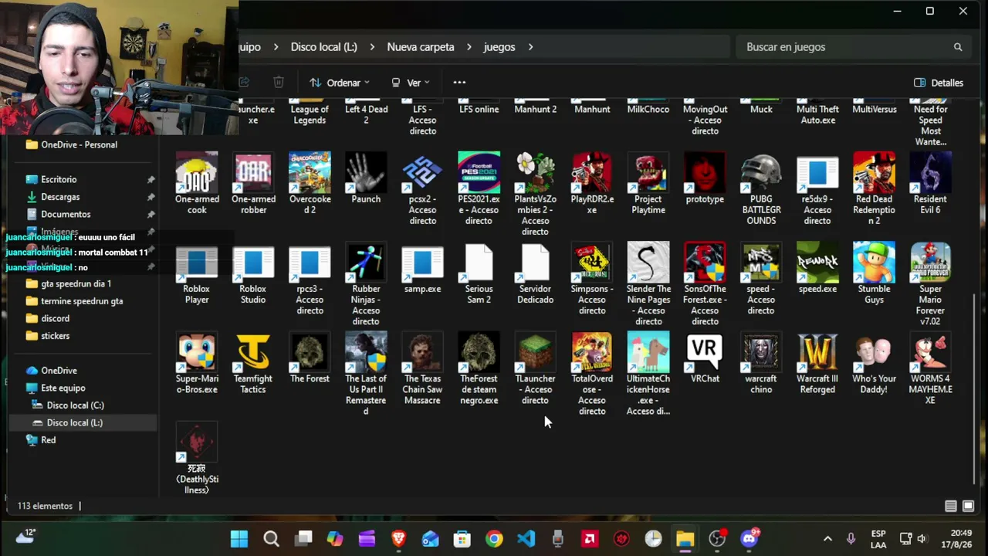Open the Windows Start menu
This screenshot has height=556, width=988.
[x=239, y=539]
